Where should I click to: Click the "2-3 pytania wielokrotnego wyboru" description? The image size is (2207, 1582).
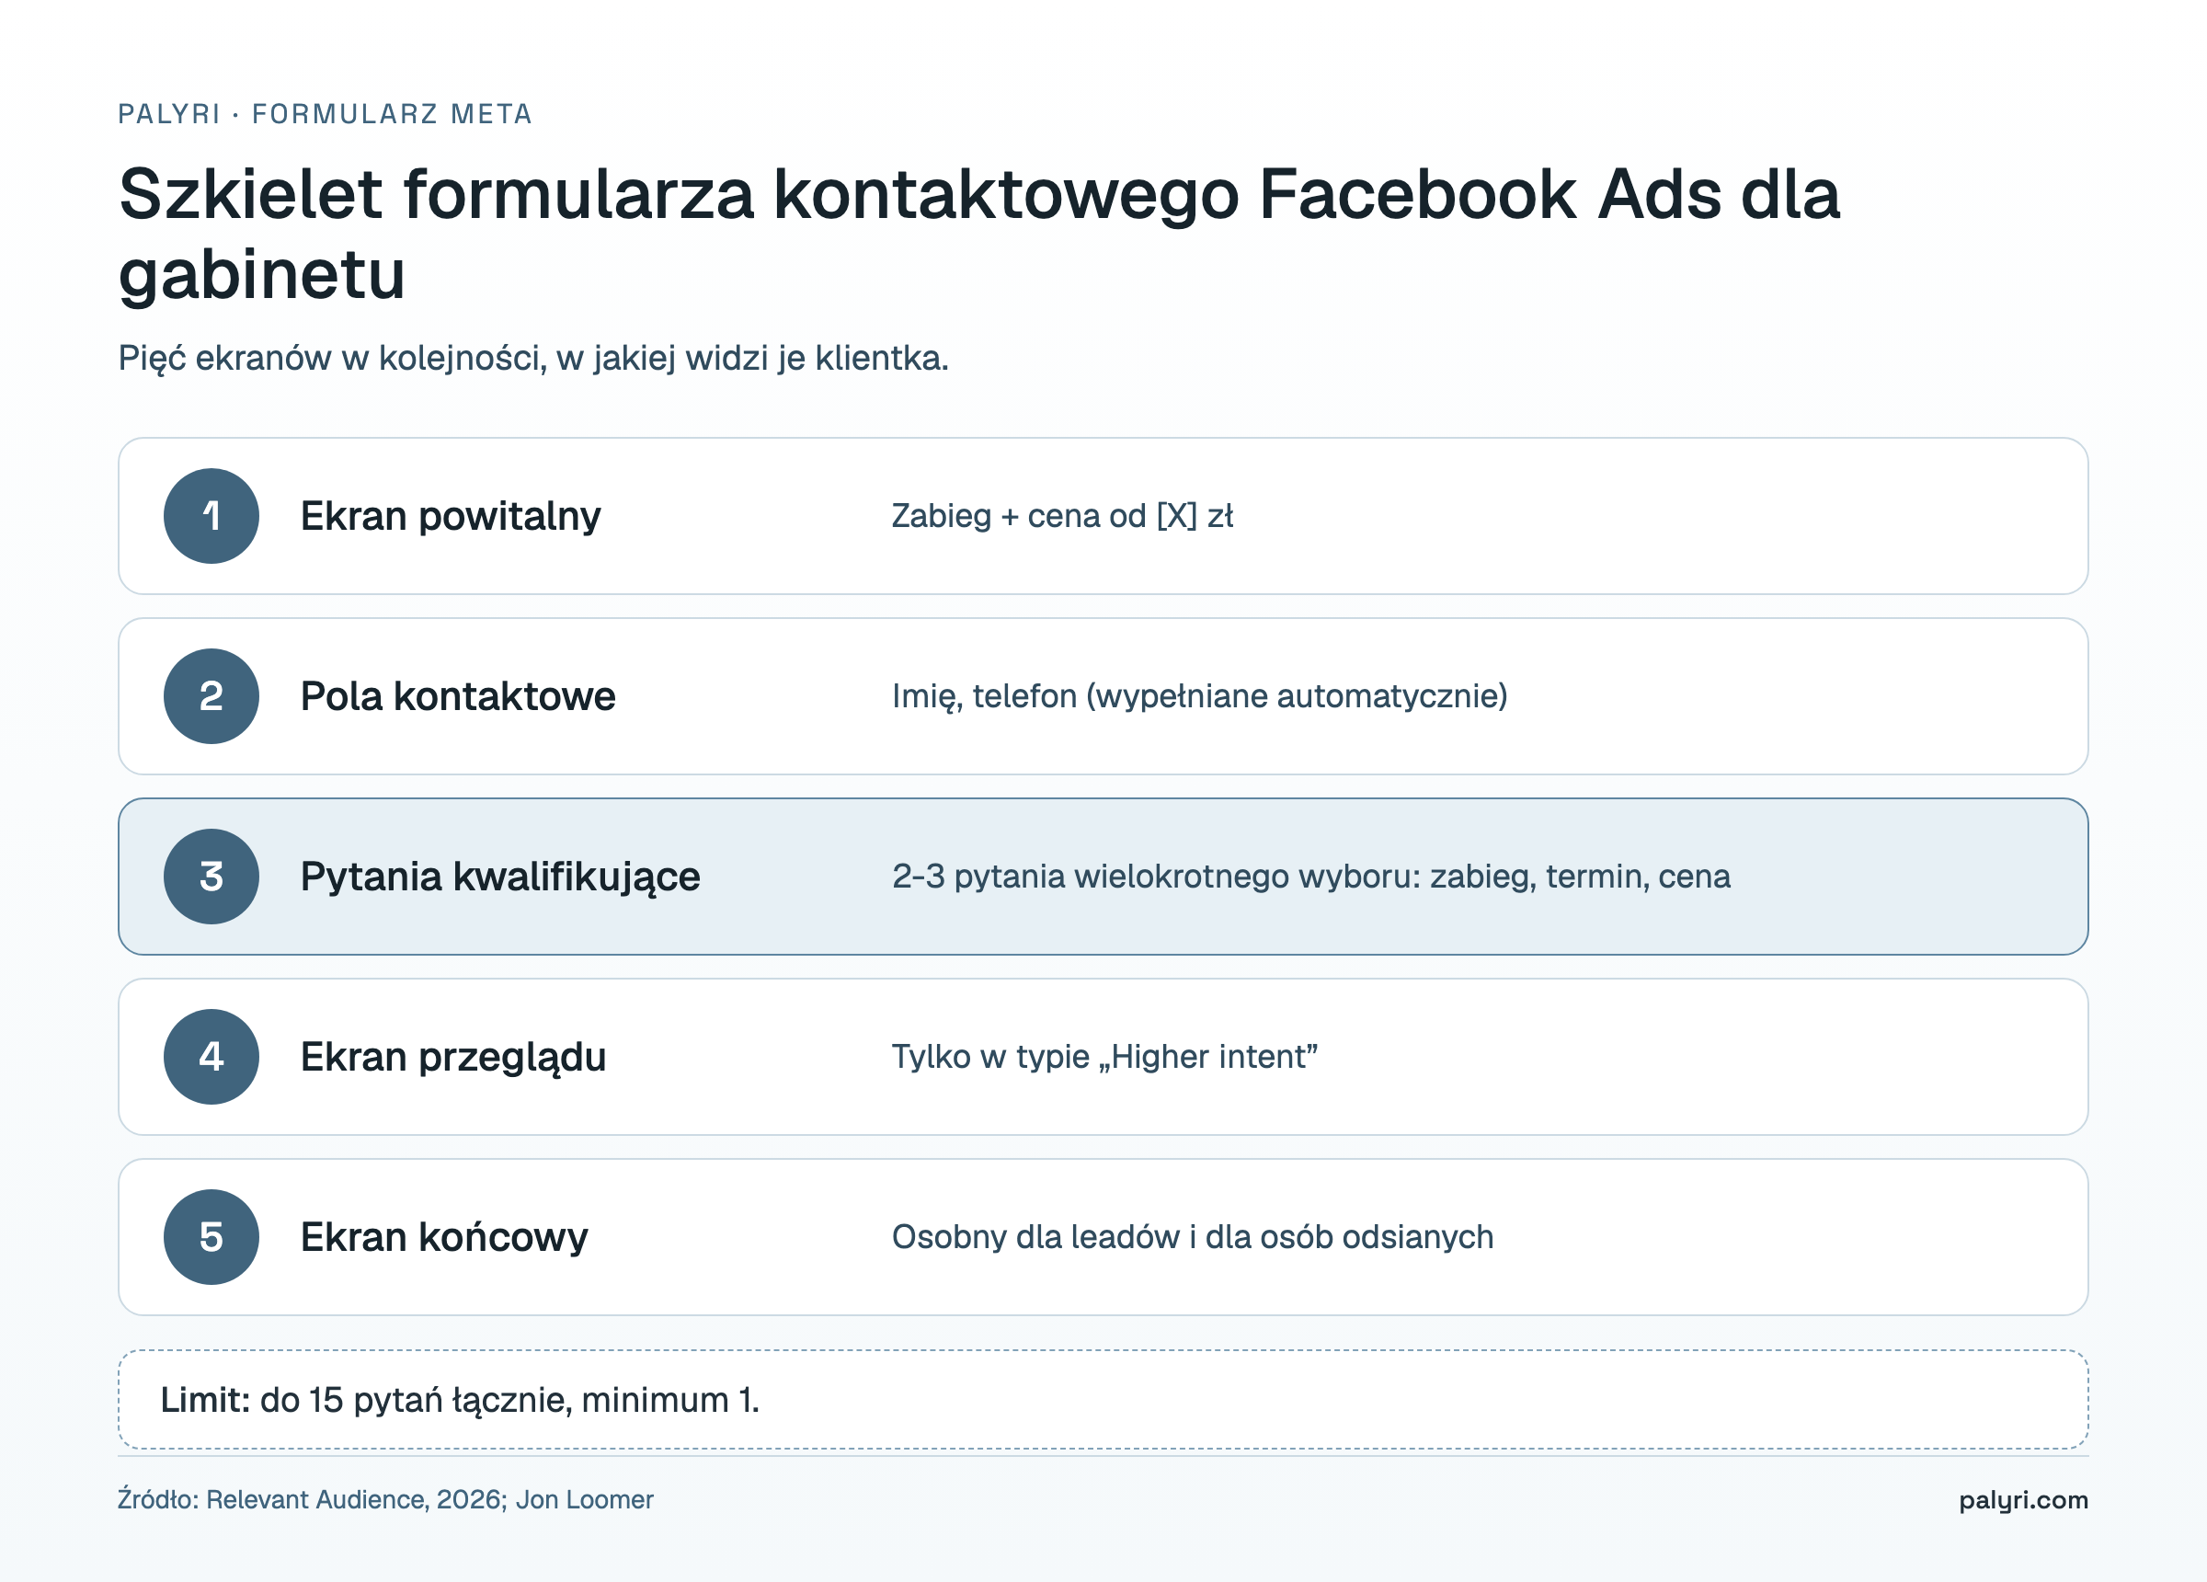[x=1310, y=877]
